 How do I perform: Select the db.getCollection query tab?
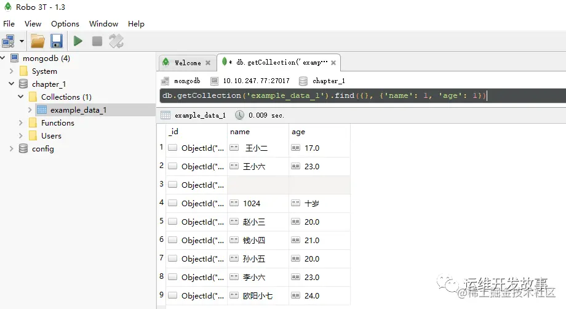pyautogui.click(x=279, y=62)
